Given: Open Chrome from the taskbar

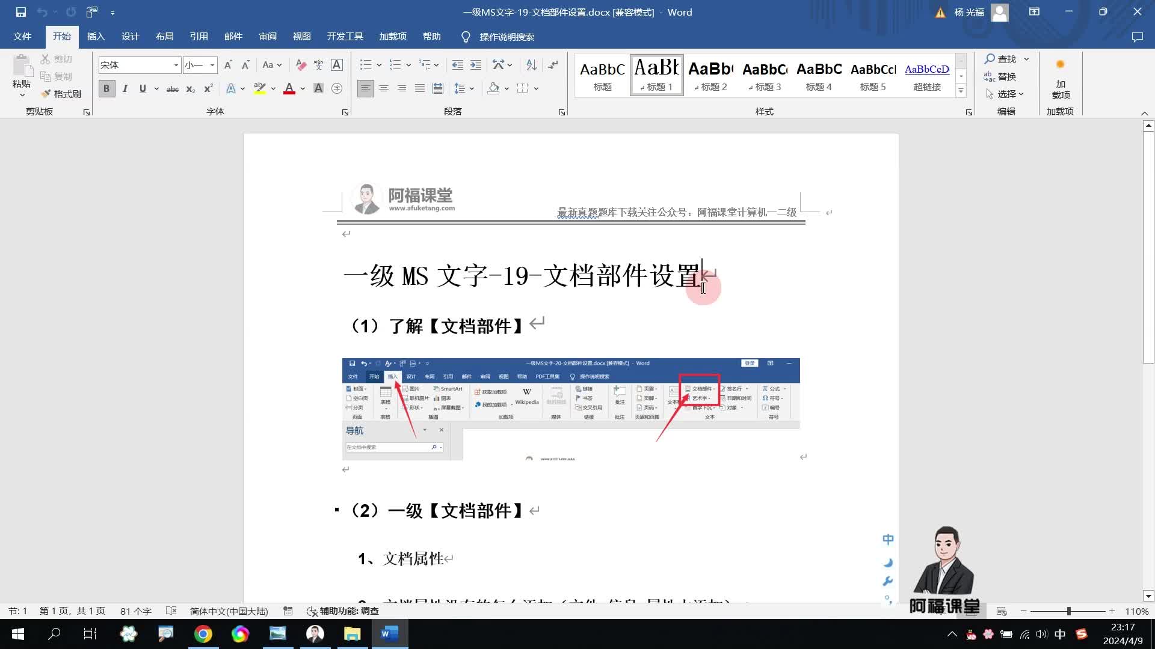Looking at the screenshot, I should coord(203,634).
